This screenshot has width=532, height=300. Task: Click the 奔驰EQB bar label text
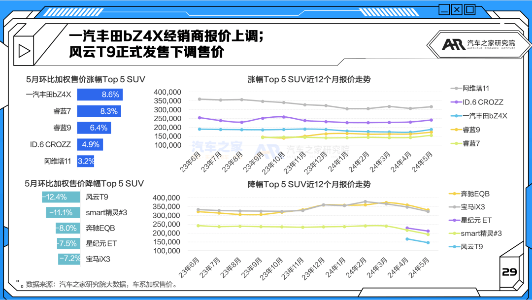click(100, 229)
